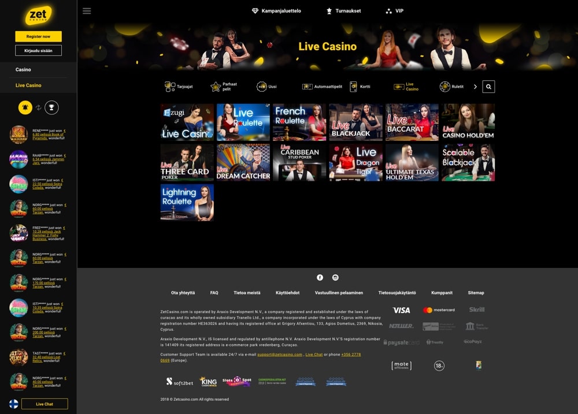
Task: Open the Kumppanit footer link
Action: coord(442,293)
